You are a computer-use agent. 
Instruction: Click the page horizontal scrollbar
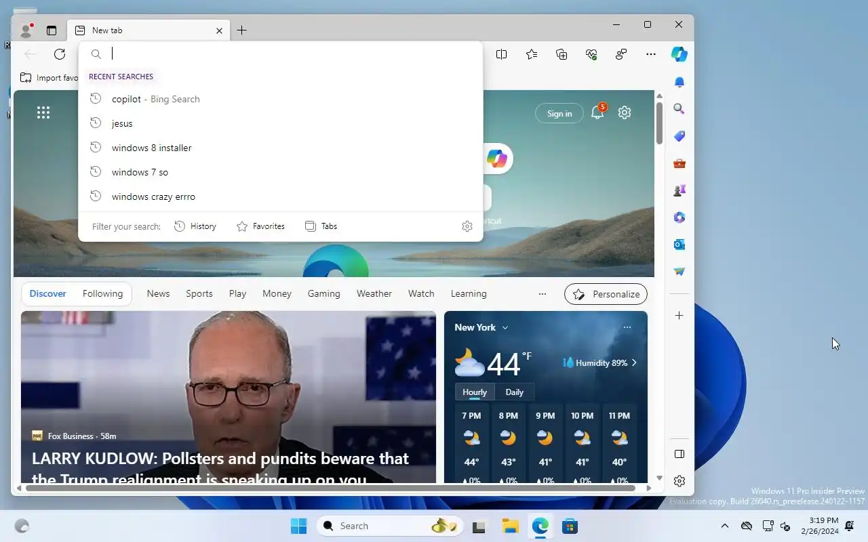coord(329,488)
